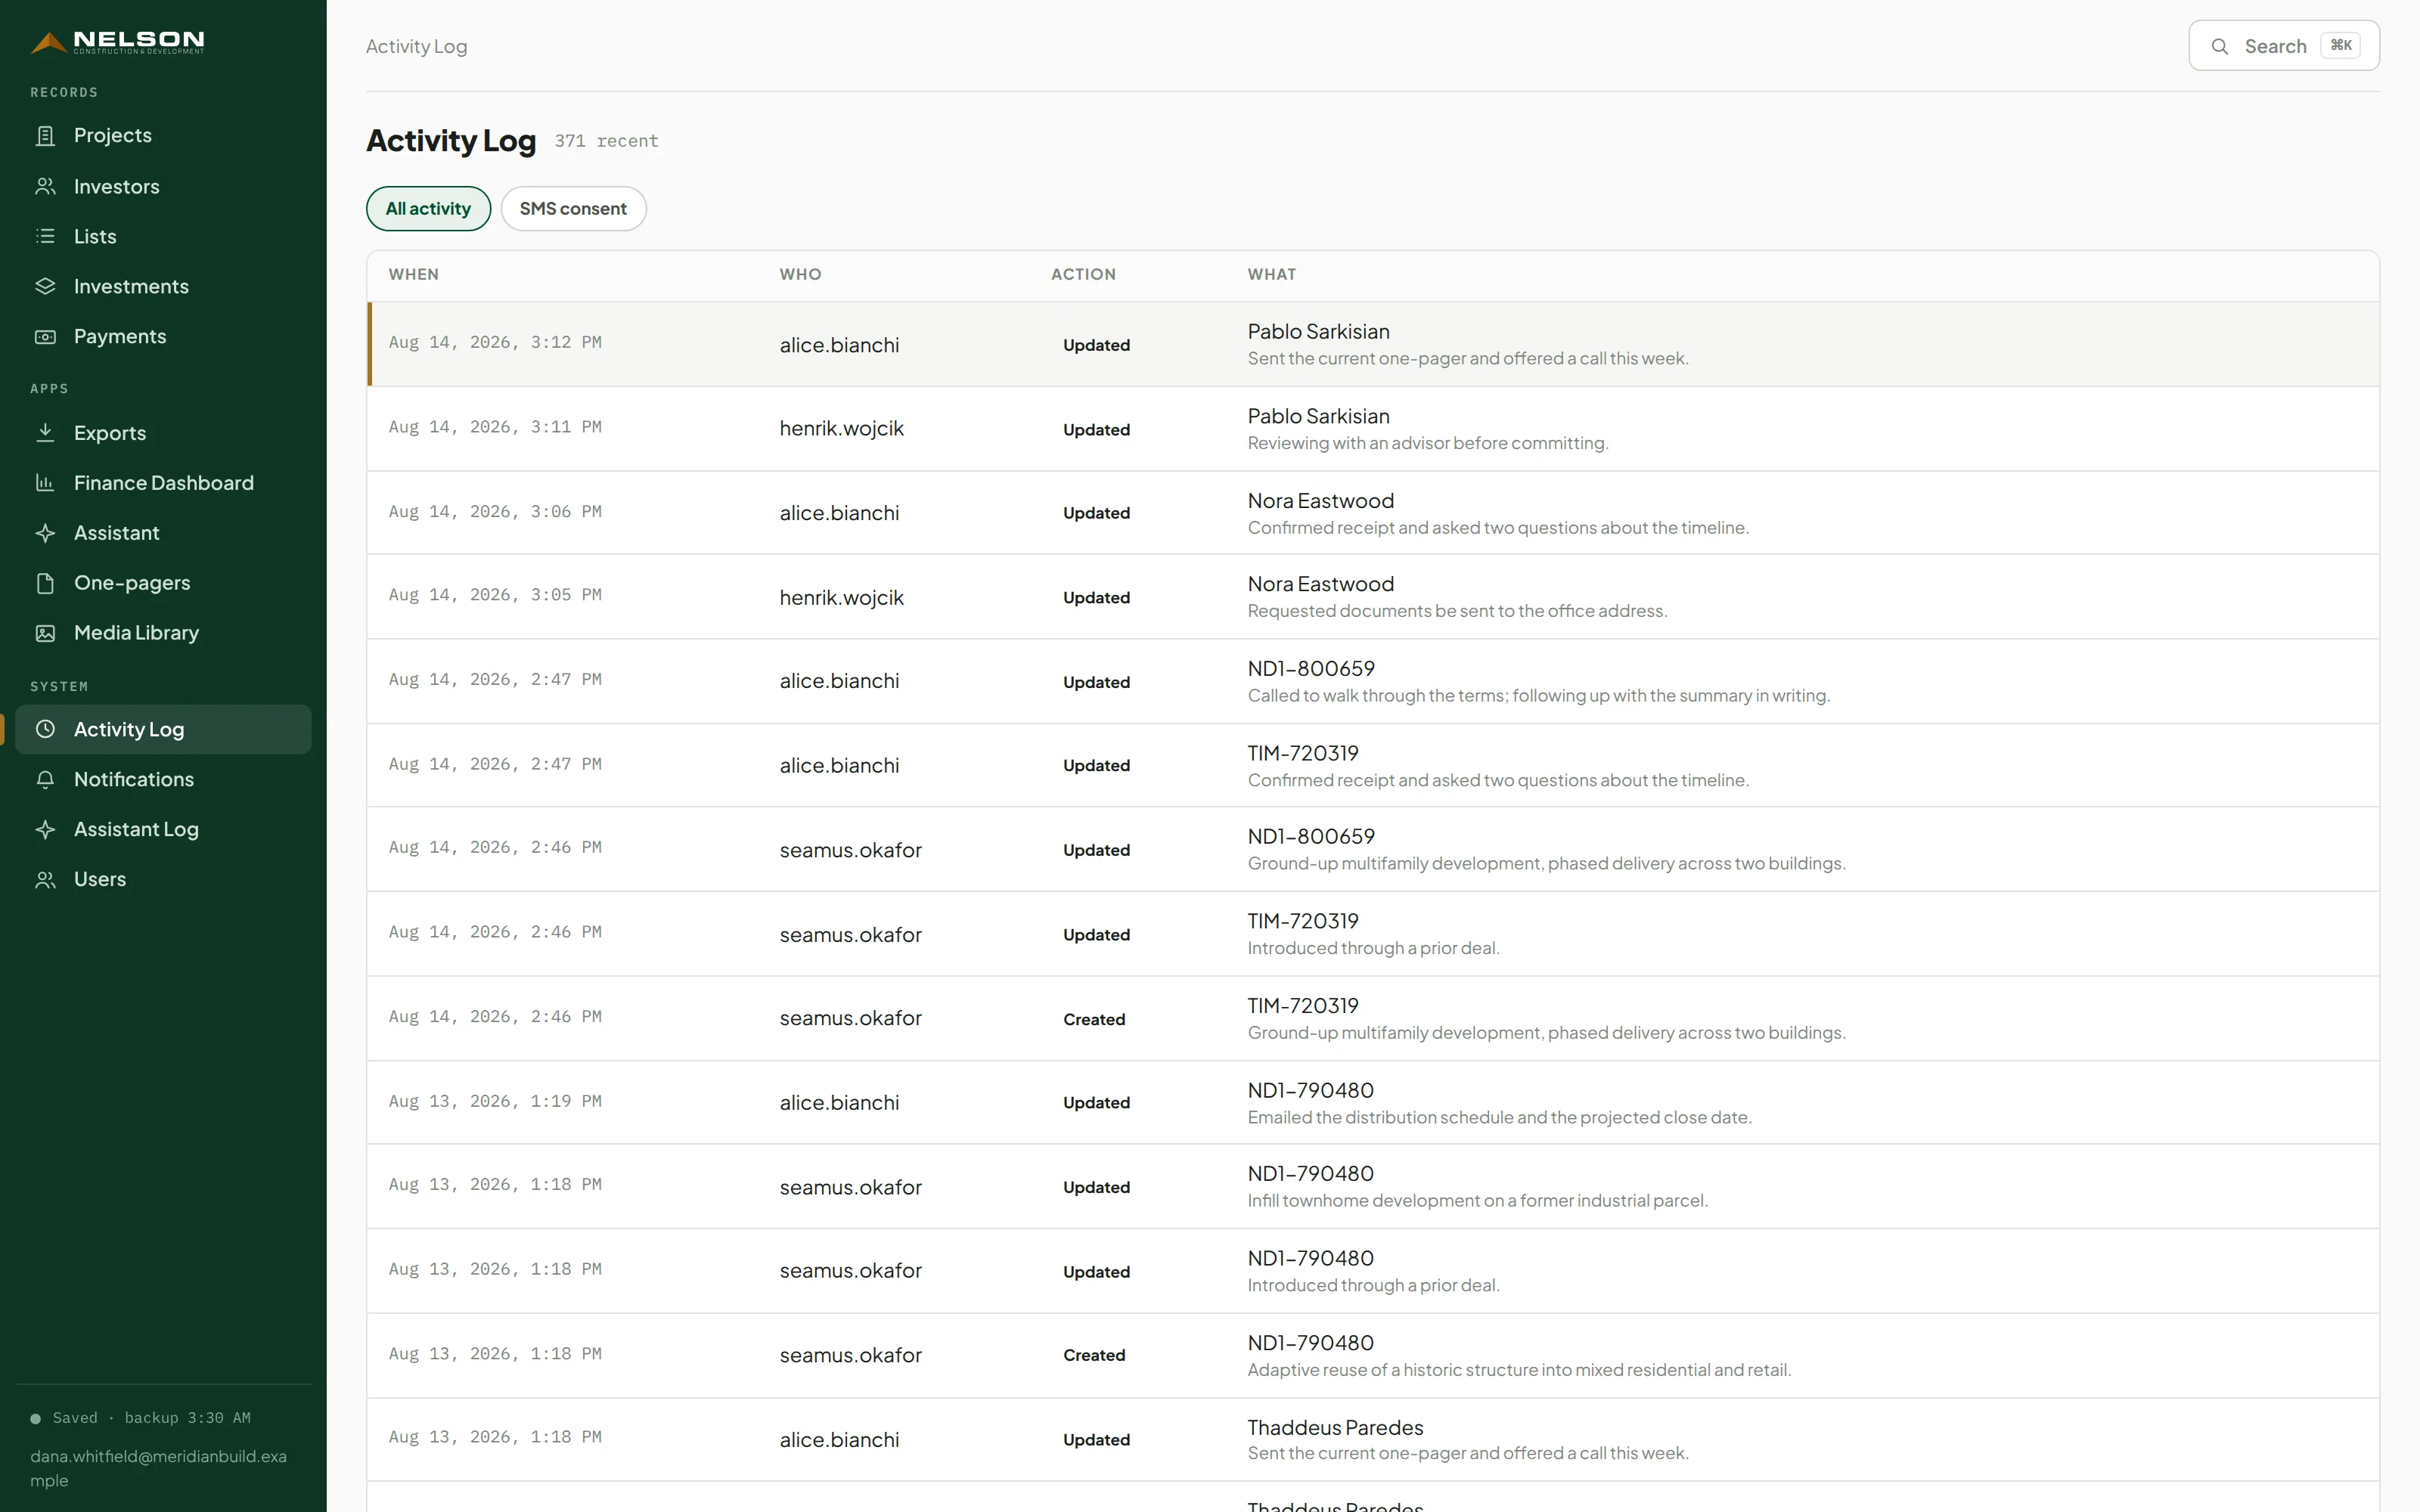This screenshot has height=1512, width=2420.
Task: Open Pablo Sarkisian in the 3:12 PM row
Action: click(x=1318, y=331)
